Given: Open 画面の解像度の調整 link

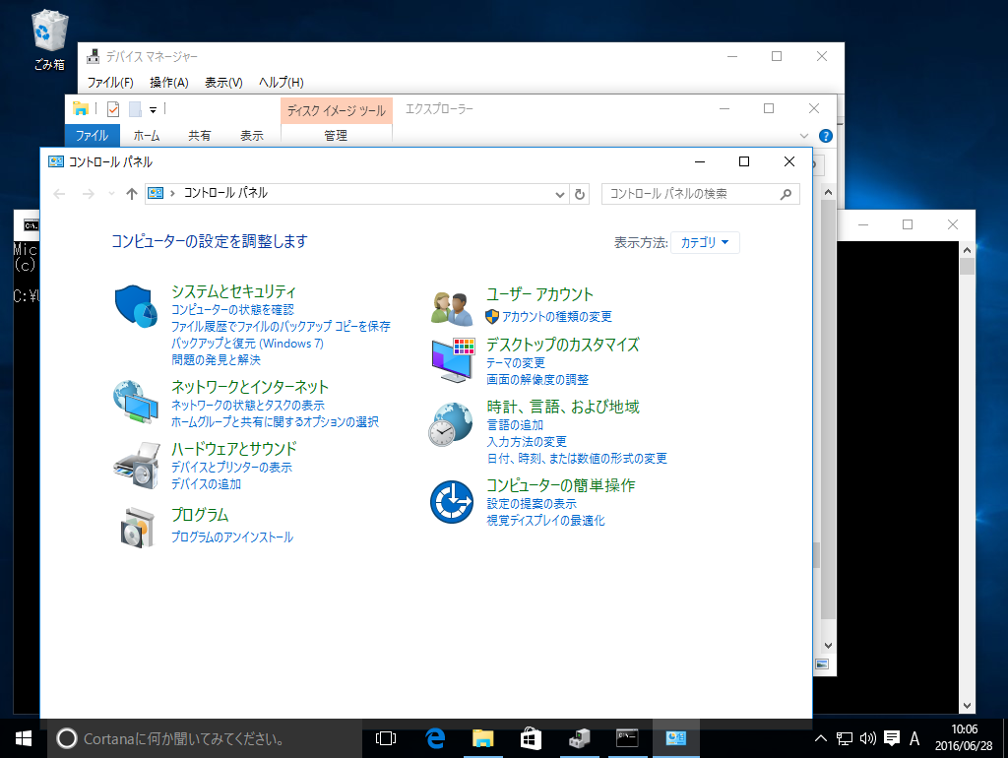Looking at the screenshot, I should click(537, 380).
